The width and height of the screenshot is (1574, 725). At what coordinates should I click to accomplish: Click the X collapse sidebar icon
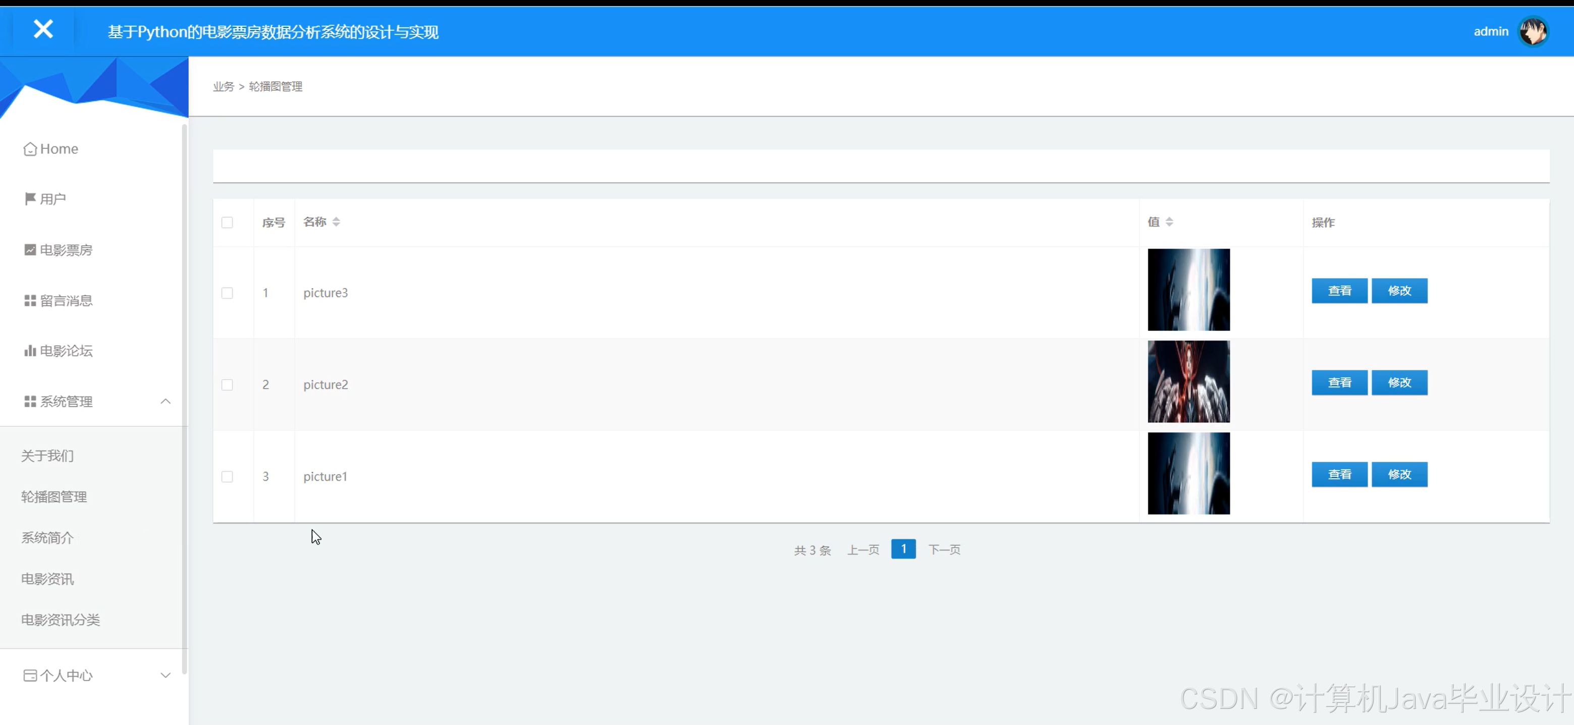click(43, 29)
